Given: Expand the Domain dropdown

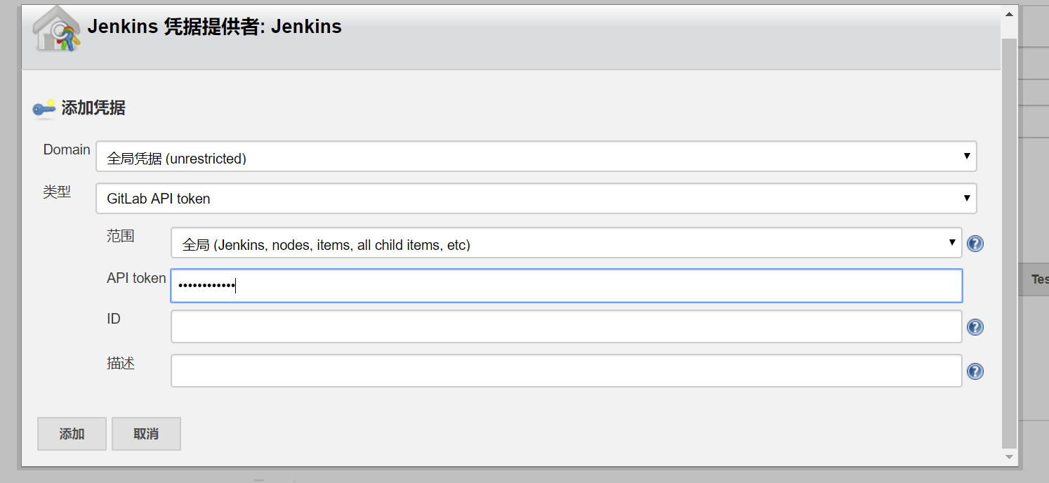Looking at the screenshot, I should pyautogui.click(x=536, y=157).
